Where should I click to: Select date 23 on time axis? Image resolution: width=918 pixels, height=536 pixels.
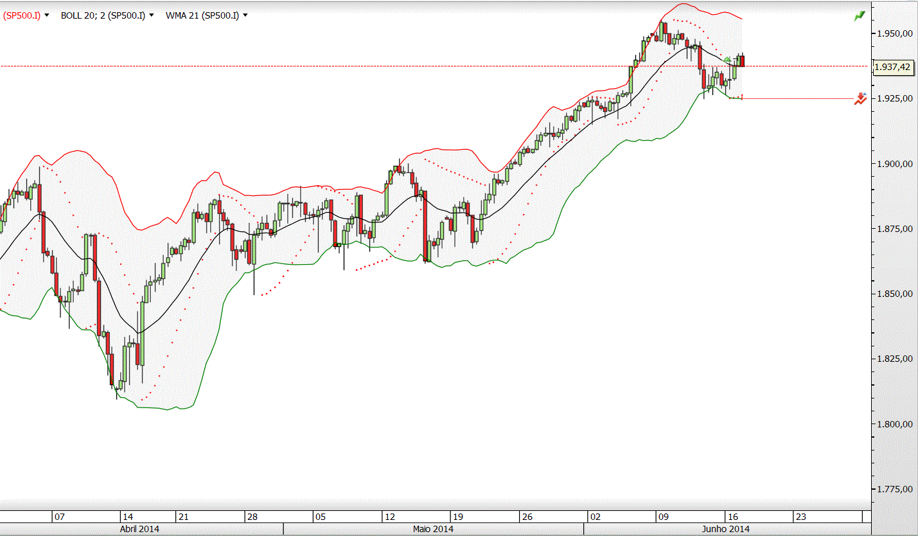800,517
